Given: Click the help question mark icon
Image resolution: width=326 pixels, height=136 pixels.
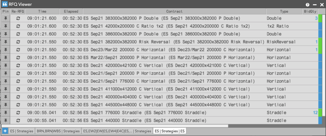Looking at the screenshot, I should pyautogui.click(x=308, y=5).
